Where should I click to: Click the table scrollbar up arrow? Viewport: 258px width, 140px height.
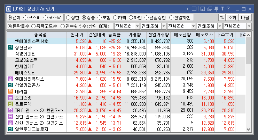click(x=249, y=35)
